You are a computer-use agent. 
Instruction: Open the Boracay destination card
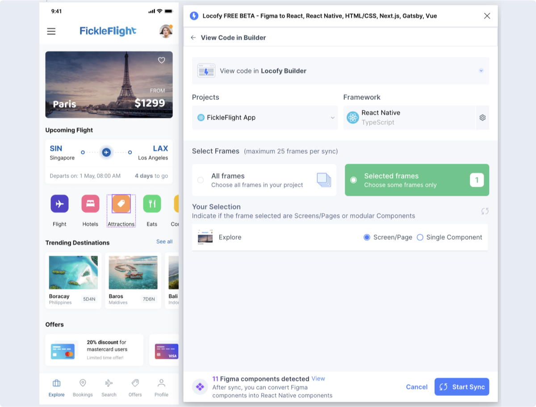click(73, 281)
